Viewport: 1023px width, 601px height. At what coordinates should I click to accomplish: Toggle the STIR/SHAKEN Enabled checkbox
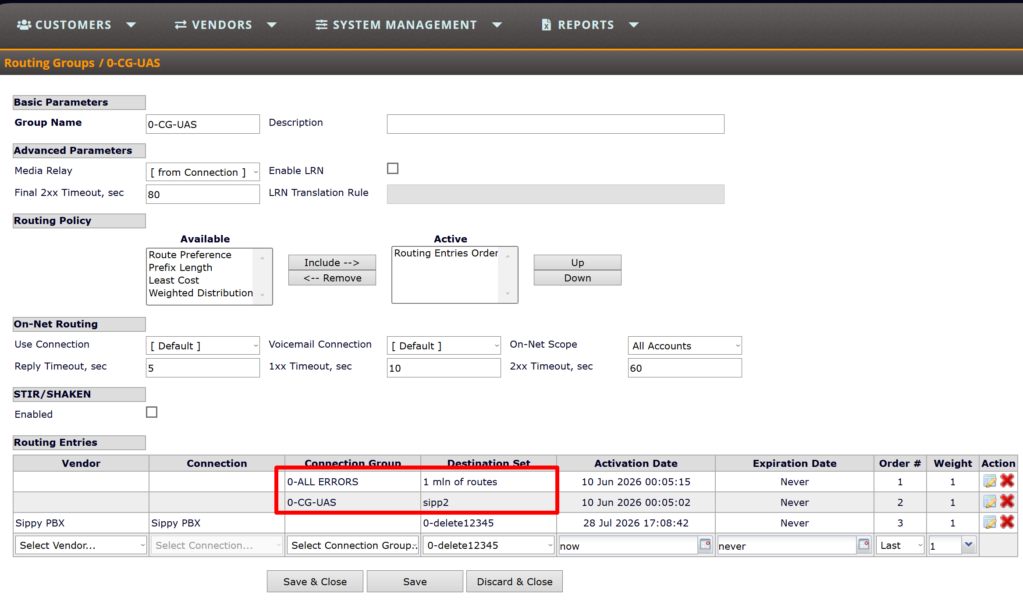click(152, 412)
